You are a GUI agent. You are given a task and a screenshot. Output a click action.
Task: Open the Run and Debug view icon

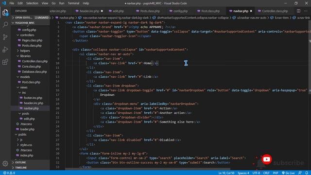coord(5,50)
